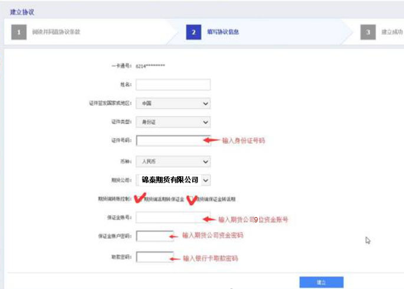Open the 币种 dropdown showing 人民币

coord(173,162)
